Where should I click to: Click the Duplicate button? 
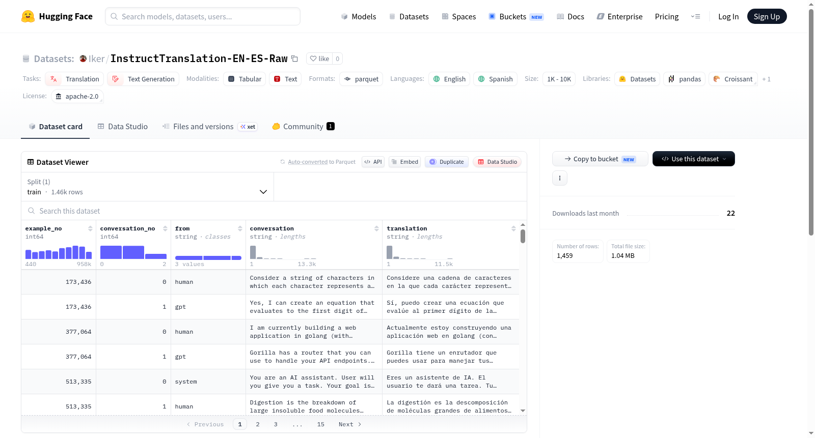(x=447, y=162)
